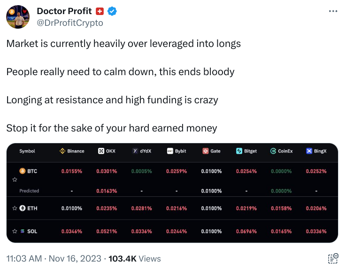Image resolution: width=346 pixels, height=270 pixels.
Task: Favorite BTC with its star icon
Action: point(15,179)
